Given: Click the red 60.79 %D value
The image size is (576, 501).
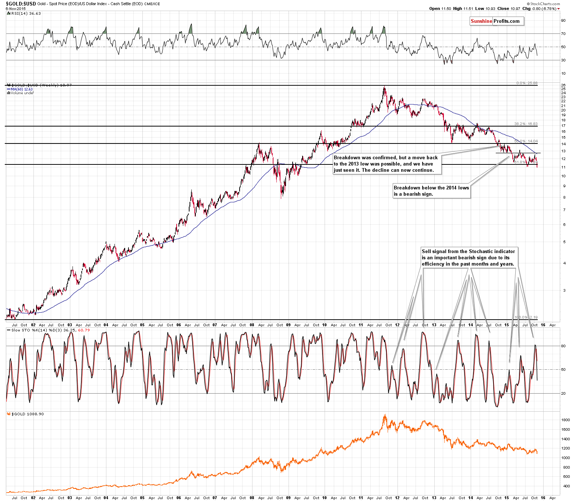Looking at the screenshot, I should pyautogui.click(x=84, y=330).
